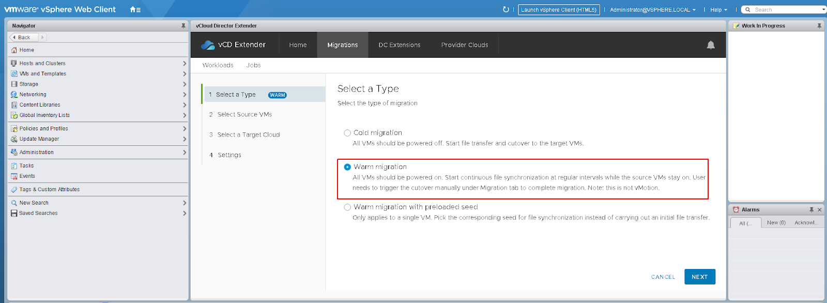Click the Update Manager icon

(14, 139)
